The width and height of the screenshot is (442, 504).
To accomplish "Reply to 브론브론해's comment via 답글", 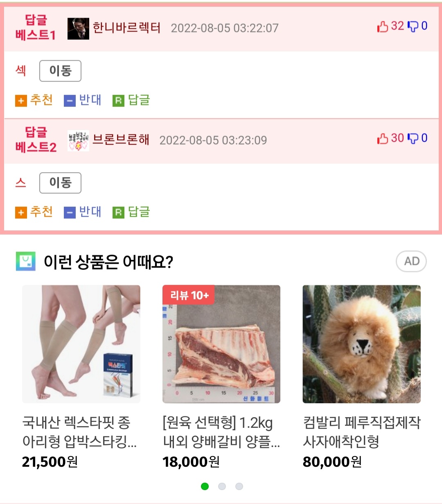I will [131, 212].
